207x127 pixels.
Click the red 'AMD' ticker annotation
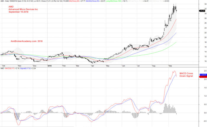click(11, 7)
